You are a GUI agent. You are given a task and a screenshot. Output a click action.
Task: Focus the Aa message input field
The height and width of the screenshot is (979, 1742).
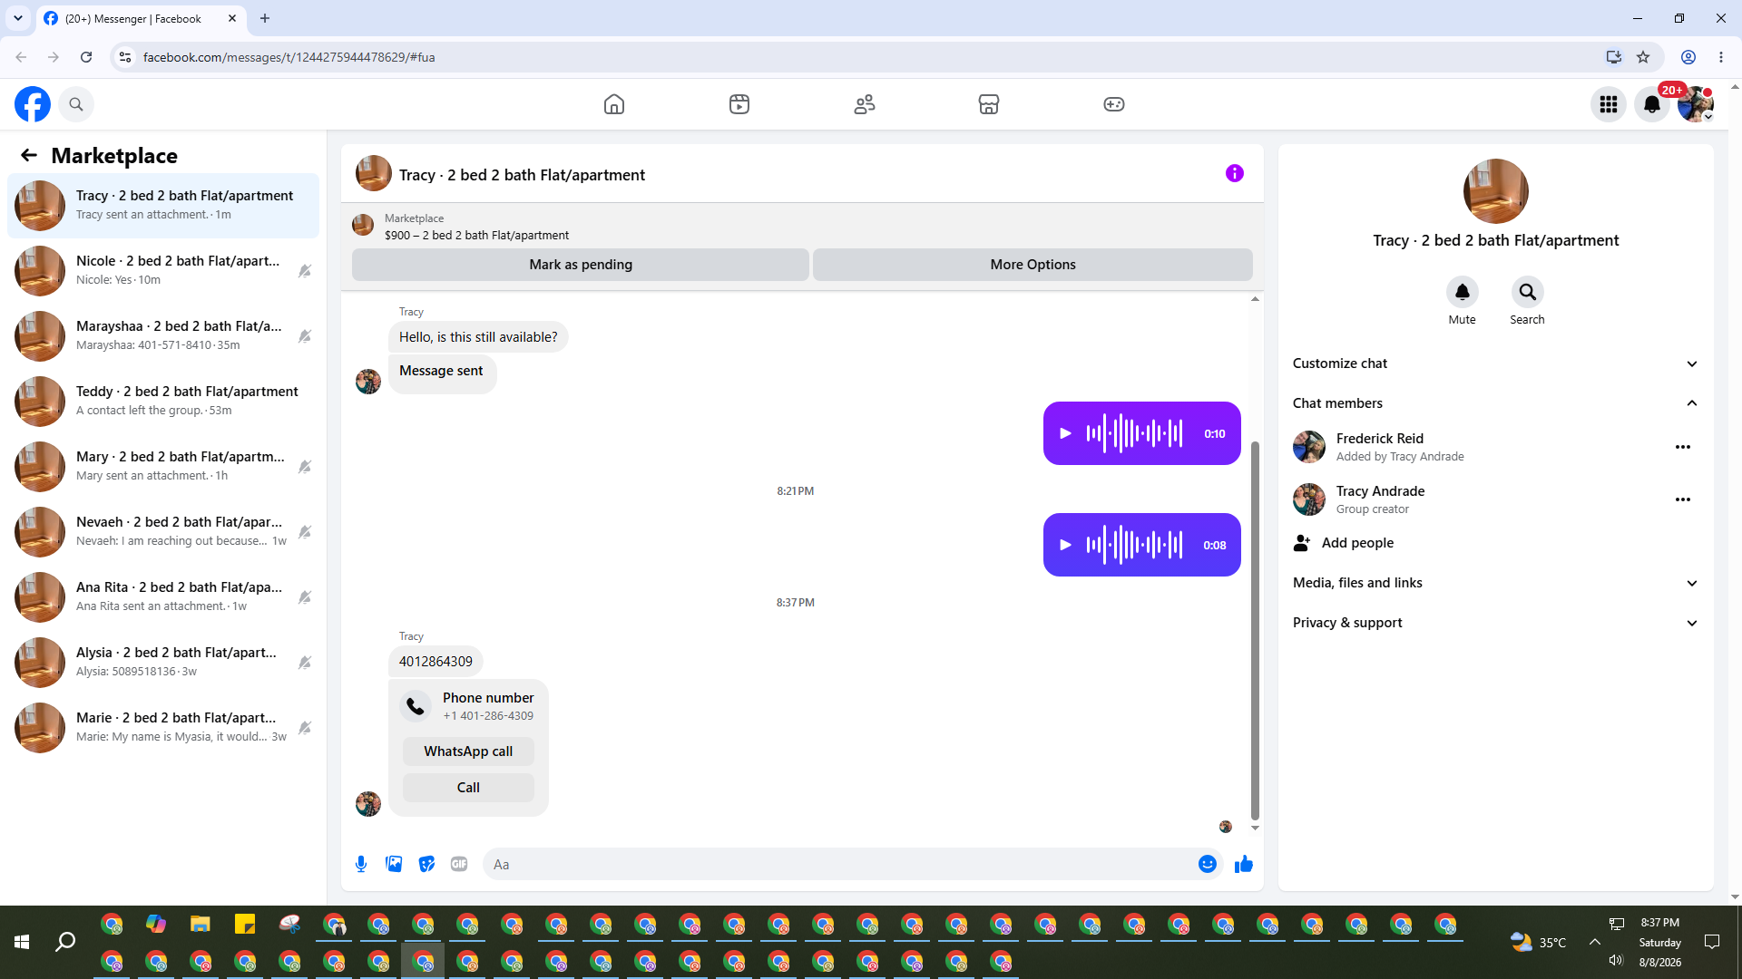(x=839, y=864)
